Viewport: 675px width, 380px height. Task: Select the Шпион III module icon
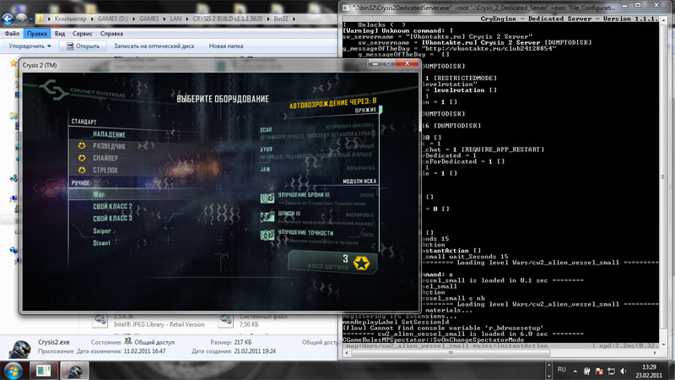267,216
